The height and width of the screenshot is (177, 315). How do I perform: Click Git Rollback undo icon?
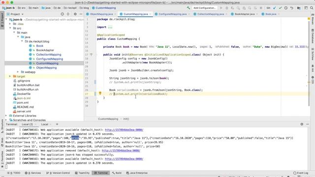pyautogui.click(x=292, y=8)
